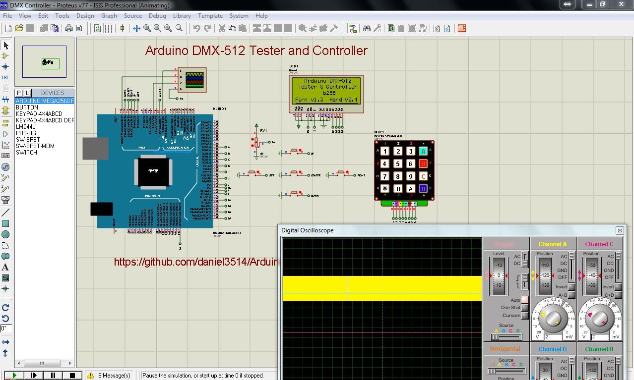Viewport: 634px width, 380px height.
Task: Run Electrical Rules Check from the toolbar
Action: tap(447, 28)
